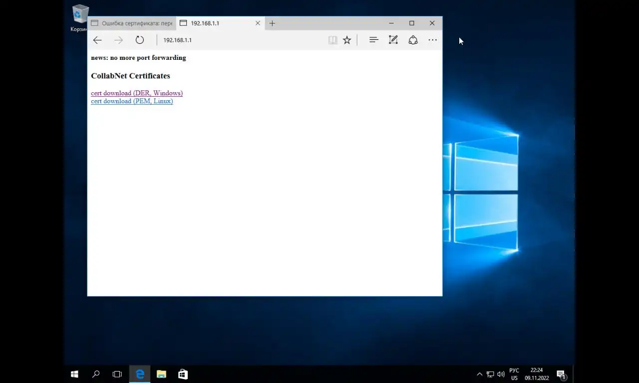Maximize the Edge browser window
This screenshot has width=639, height=383.
pos(412,23)
